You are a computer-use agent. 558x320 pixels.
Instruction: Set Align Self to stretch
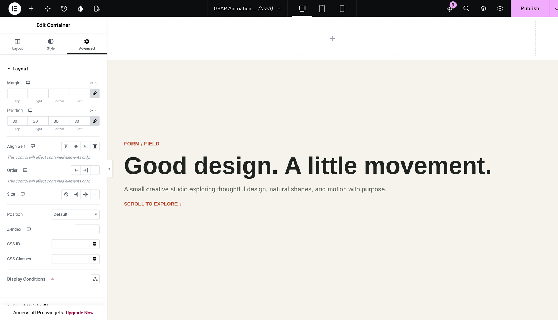pyautogui.click(x=95, y=146)
